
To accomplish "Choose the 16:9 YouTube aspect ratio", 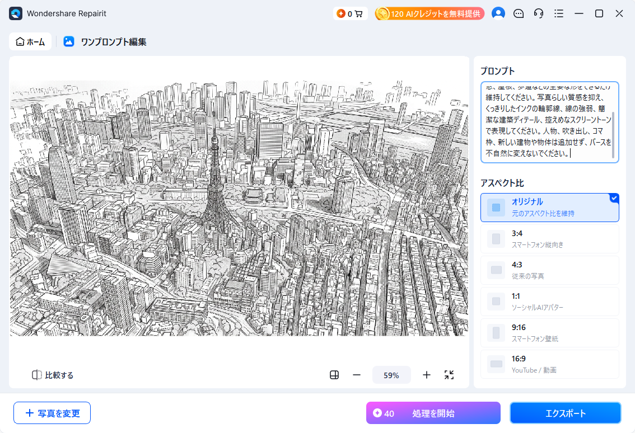I will pyautogui.click(x=549, y=364).
